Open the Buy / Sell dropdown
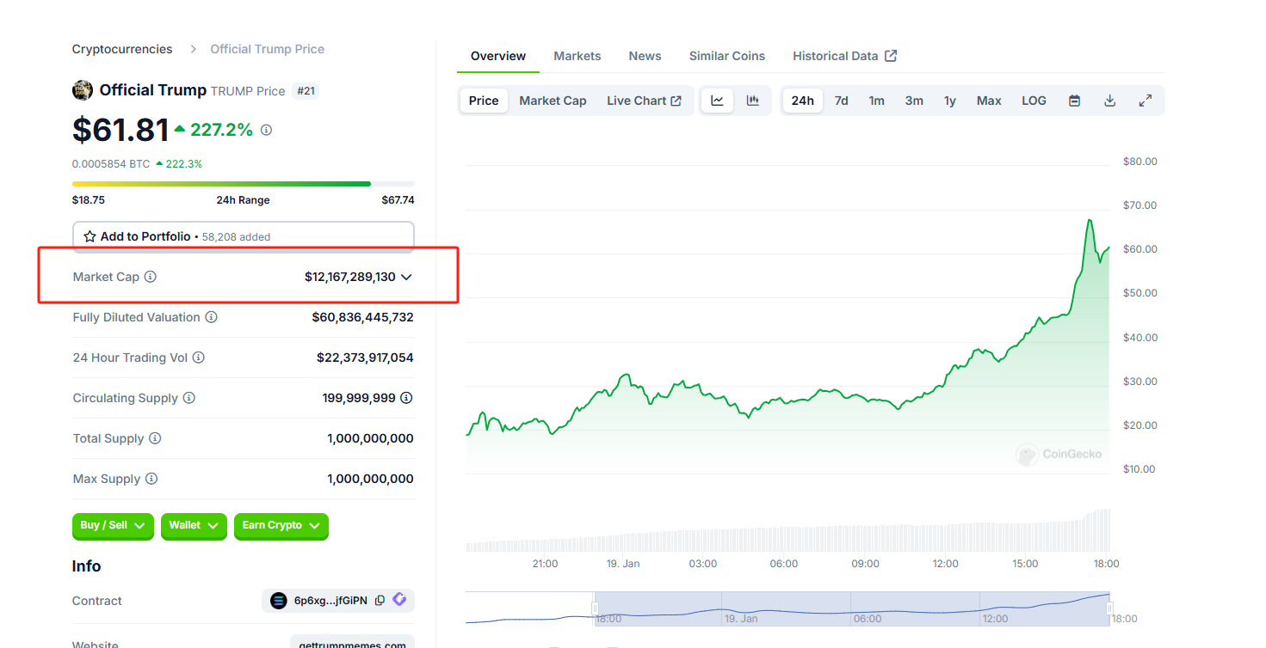Viewport: 1266px width, 648px height. [x=113, y=526]
